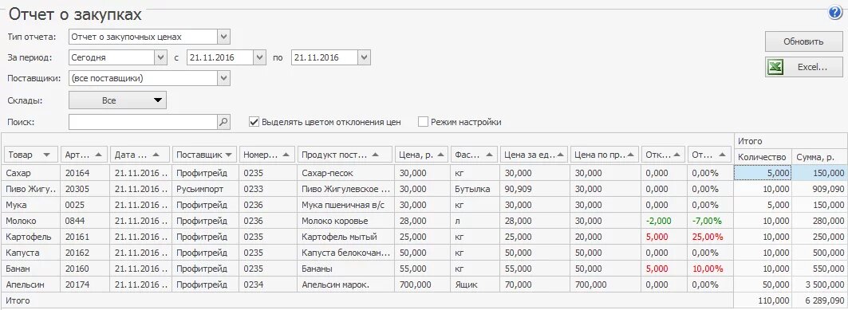The image size is (848, 310).
Task: Toggle Выделять цветом отклонения цен checkbox
Action: point(254,122)
